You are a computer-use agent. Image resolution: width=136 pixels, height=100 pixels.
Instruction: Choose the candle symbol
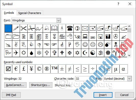tap(62, 28)
